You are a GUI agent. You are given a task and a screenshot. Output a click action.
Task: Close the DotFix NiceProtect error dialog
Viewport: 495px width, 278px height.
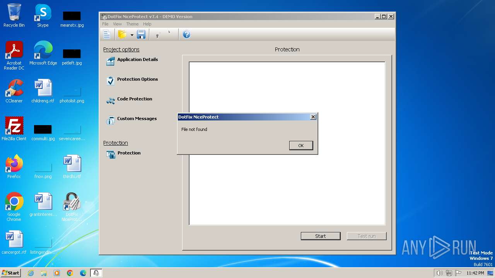[313, 117]
